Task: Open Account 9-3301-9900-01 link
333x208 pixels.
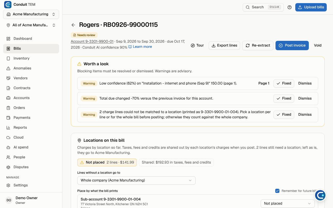Action: pos(92,41)
